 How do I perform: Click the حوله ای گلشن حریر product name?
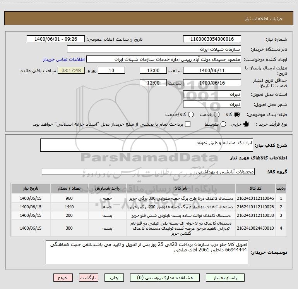click(181, 228)
